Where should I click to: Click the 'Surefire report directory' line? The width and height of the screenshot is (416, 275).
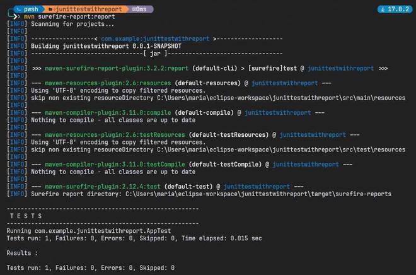click(211, 194)
